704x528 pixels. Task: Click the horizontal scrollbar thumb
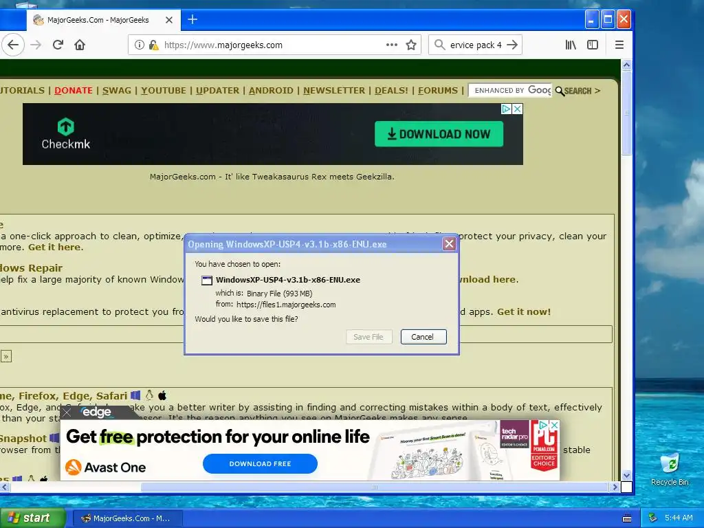point(375,487)
